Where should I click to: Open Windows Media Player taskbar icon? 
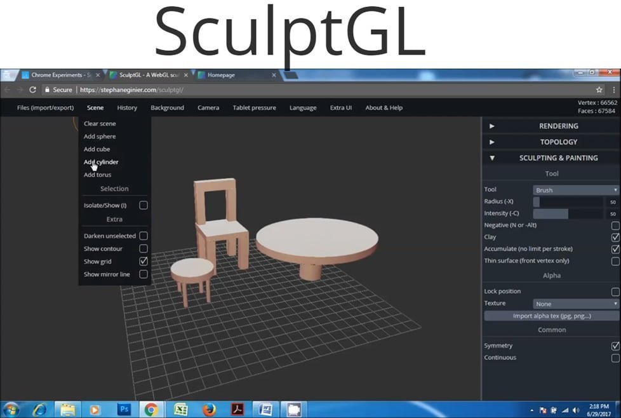[94, 409]
